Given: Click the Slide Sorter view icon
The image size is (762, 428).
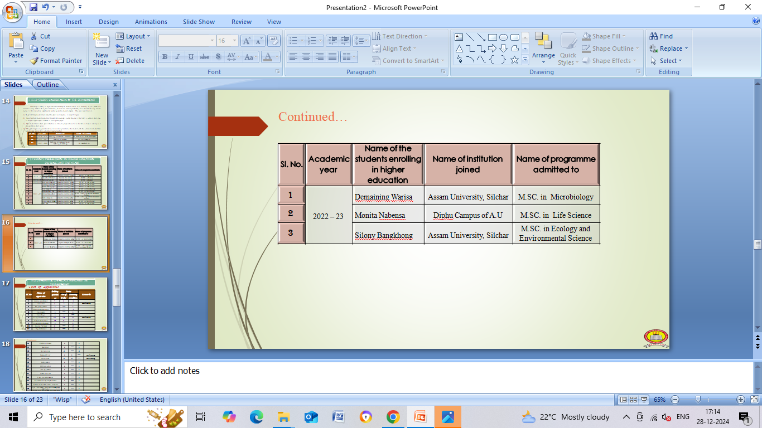Looking at the screenshot, I should point(634,400).
